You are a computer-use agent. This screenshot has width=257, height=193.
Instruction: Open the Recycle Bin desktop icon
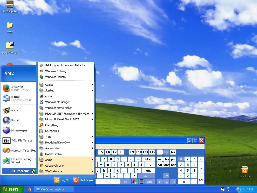[x=244, y=172]
